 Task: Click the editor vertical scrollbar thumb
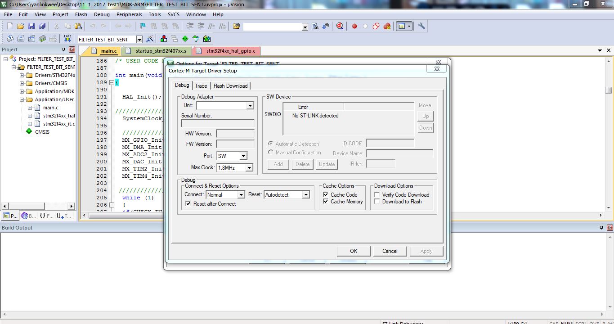coord(608,90)
